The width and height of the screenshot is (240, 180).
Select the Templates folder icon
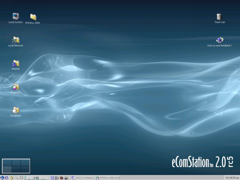(x=16, y=110)
